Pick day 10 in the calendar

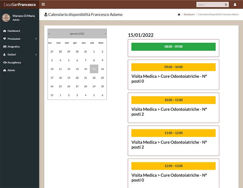(x=52, y=69)
